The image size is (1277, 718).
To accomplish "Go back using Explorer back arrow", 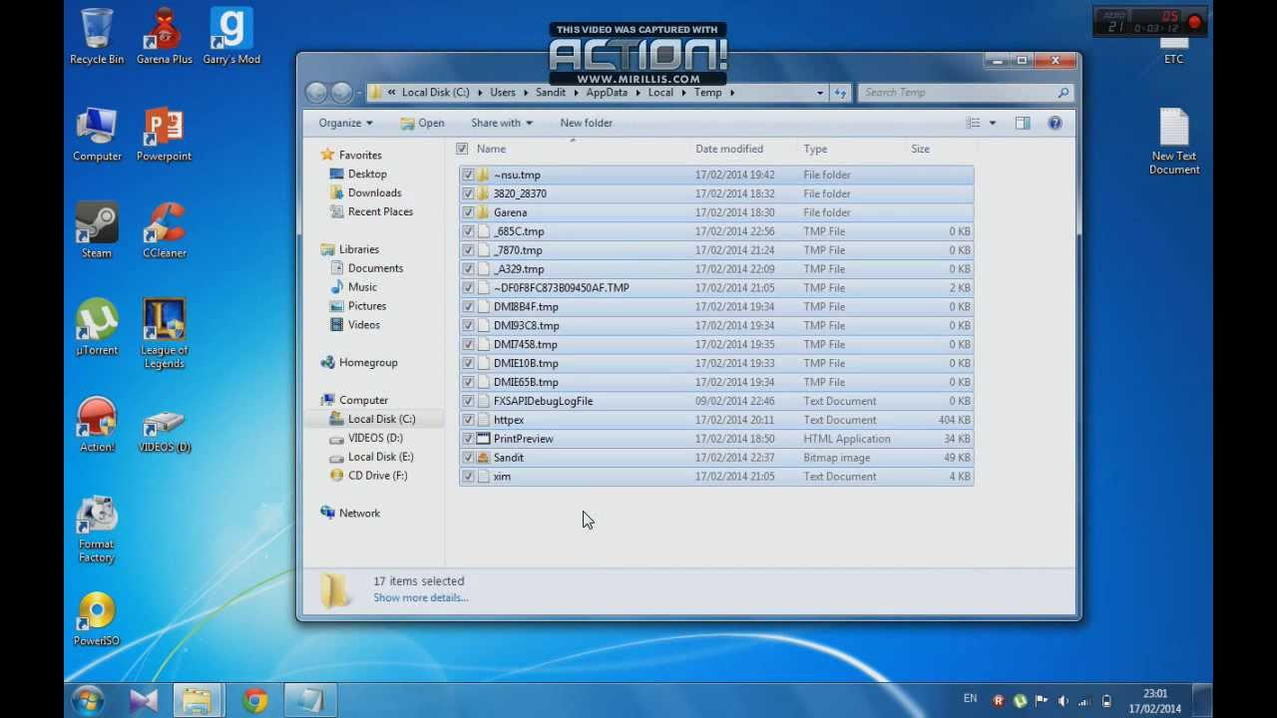I will 316,92.
